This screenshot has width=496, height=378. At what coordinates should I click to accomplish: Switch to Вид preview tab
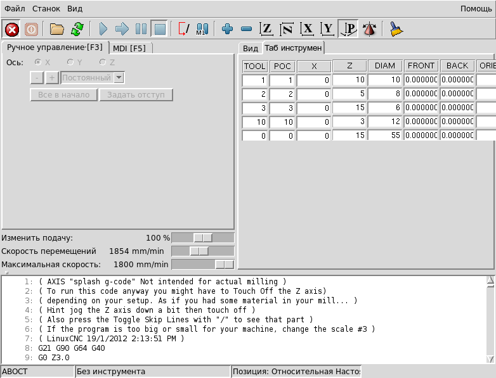[x=251, y=48]
